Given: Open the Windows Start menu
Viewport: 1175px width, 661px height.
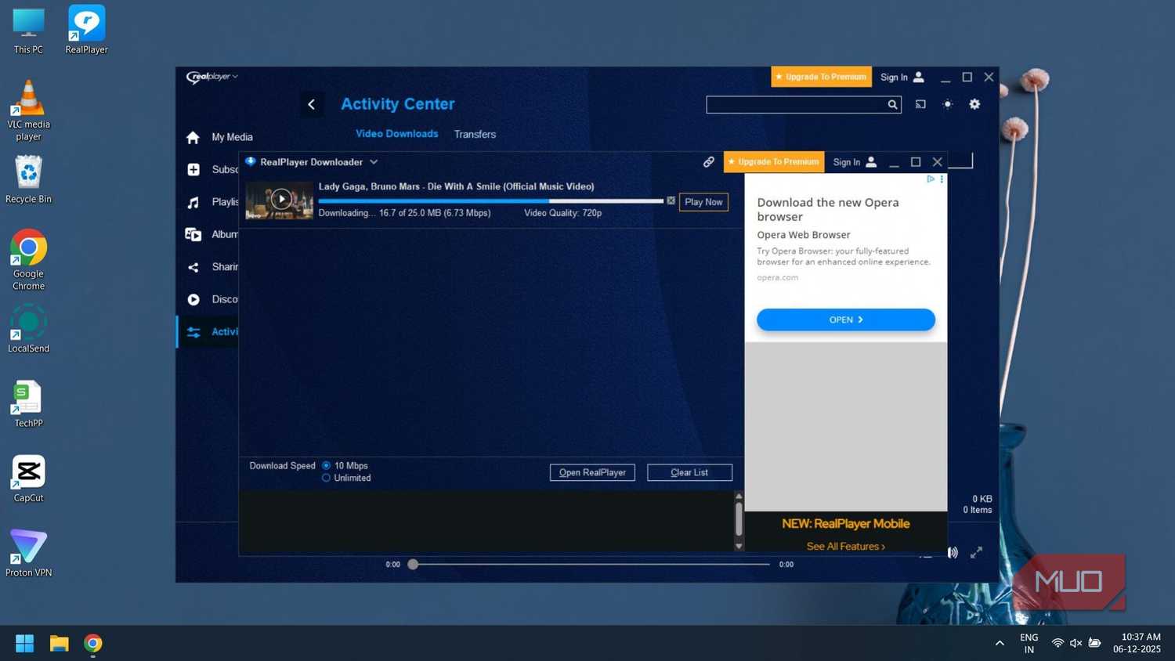Looking at the screenshot, I should pos(25,644).
